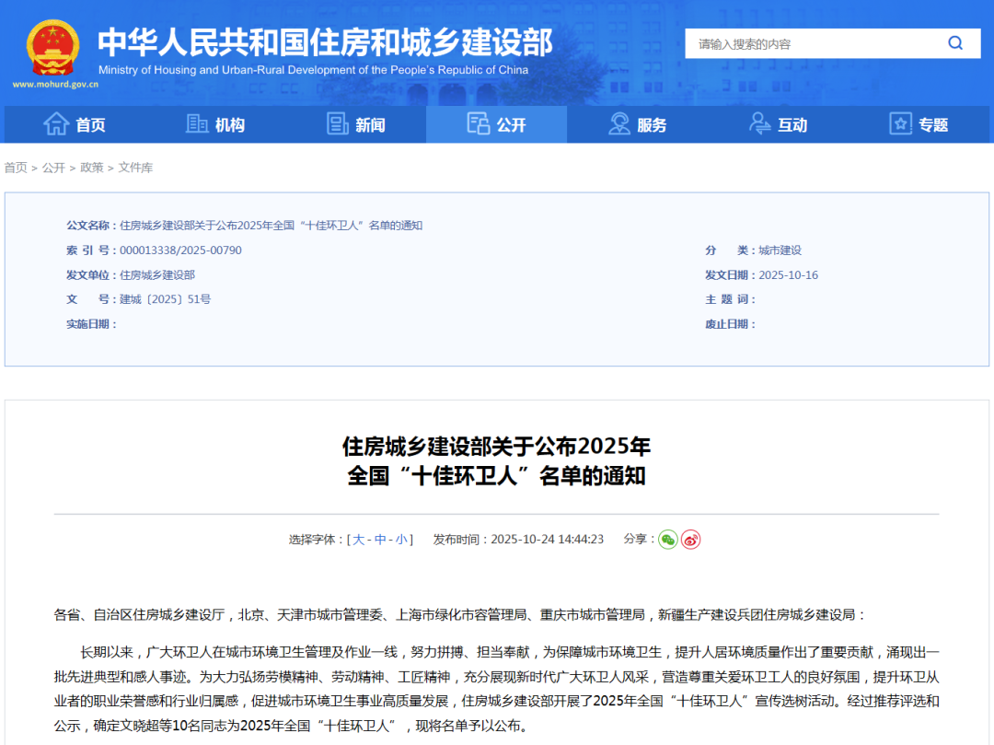The image size is (994, 745).
Task: Go to 首页 in the breadcrumb
Action: click(16, 168)
